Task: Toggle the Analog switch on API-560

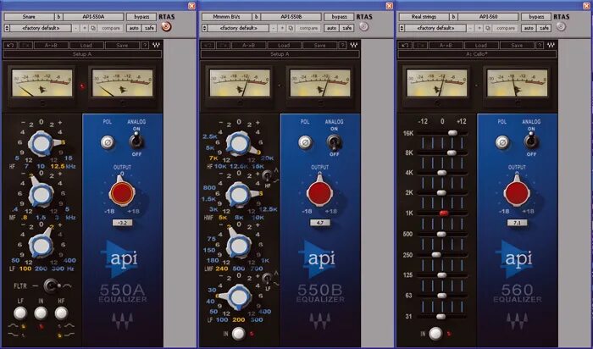Action: click(x=531, y=141)
